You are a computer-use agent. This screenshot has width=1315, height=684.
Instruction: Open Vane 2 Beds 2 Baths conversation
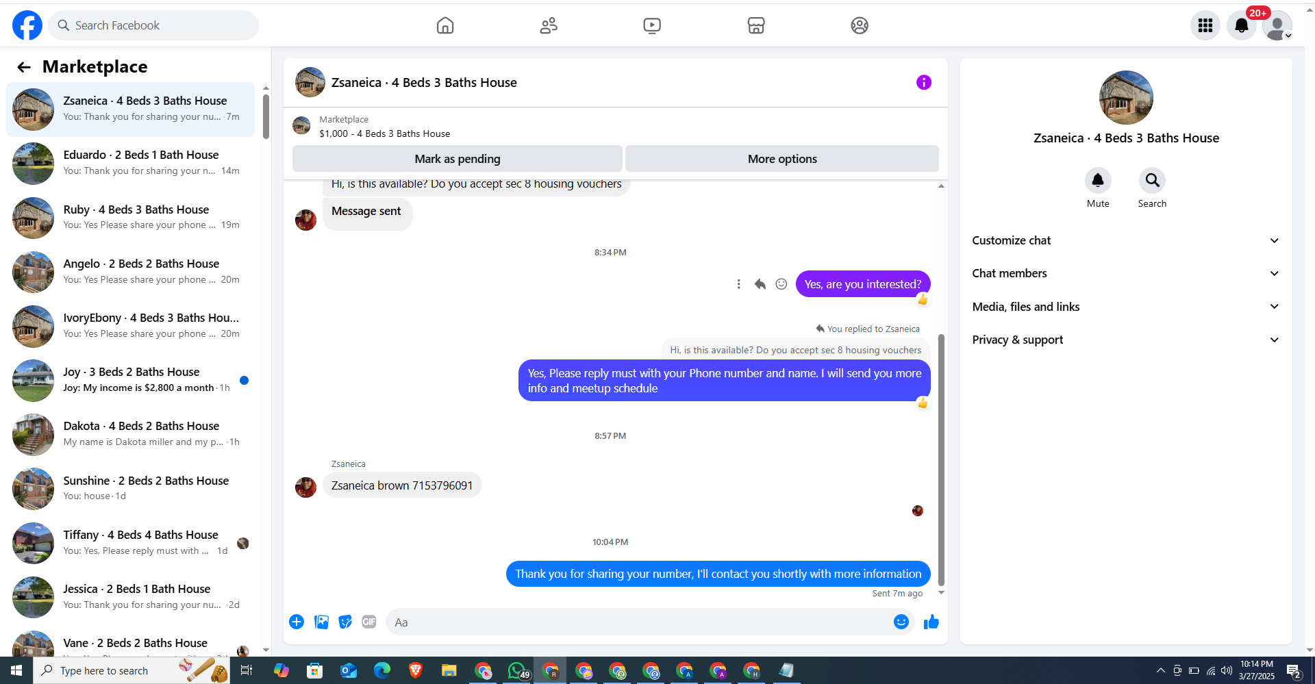tap(131, 644)
